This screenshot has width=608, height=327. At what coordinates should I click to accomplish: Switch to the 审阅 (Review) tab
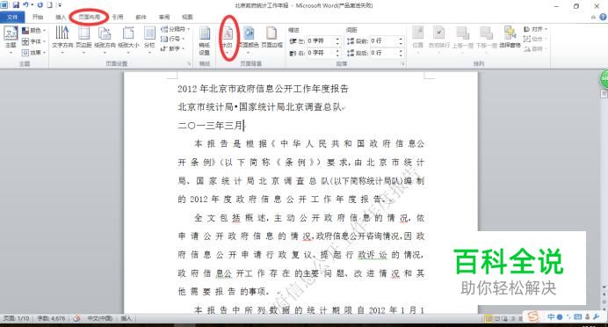[x=164, y=17]
